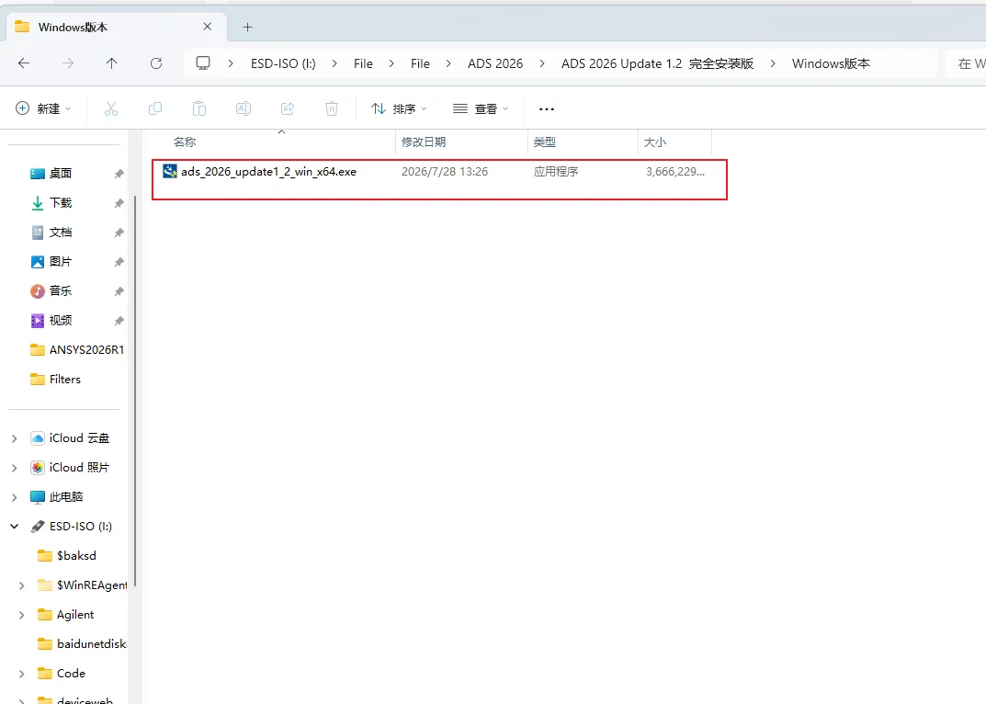Select first File breadcrumb after ESD-ISO

(x=363, y=63)
